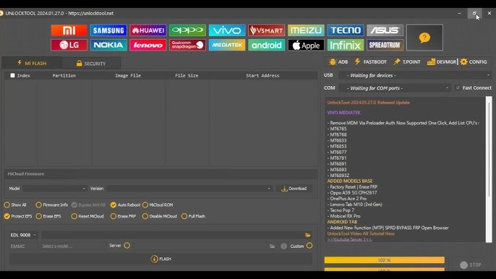
Task: Select the Samsung brand icon
Action: click(x=108, y=30)
